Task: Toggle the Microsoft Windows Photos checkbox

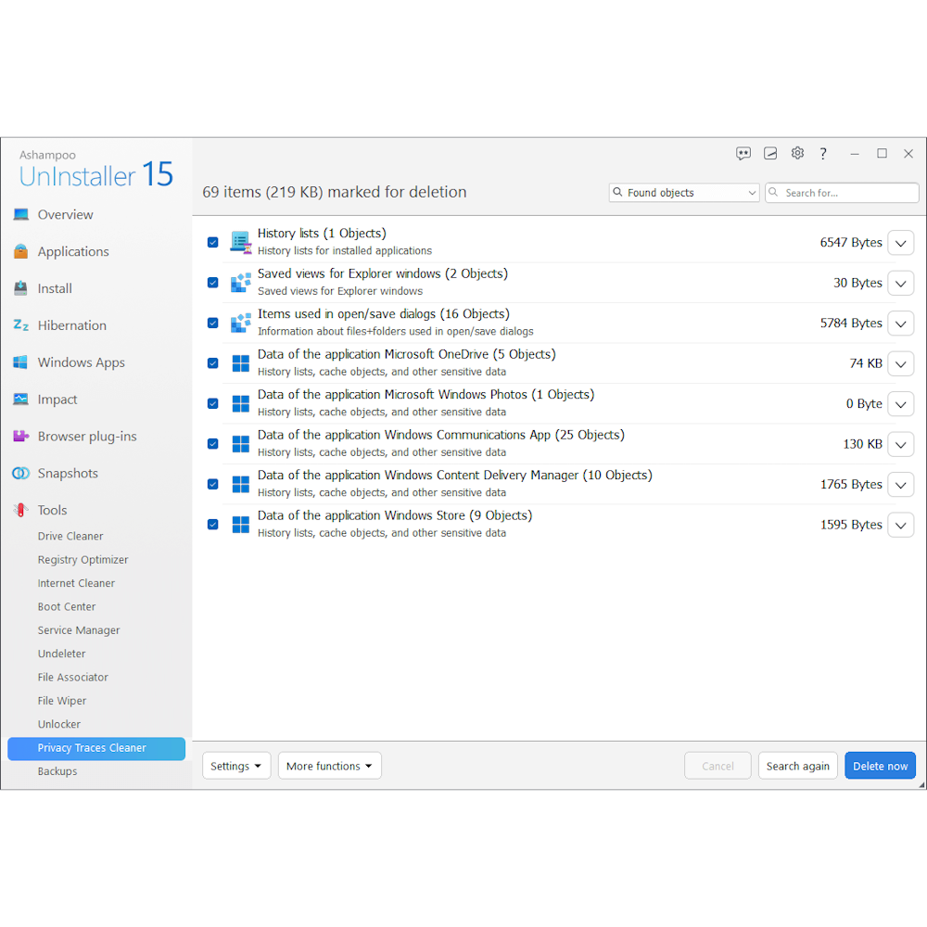Action: click(213, 403)
